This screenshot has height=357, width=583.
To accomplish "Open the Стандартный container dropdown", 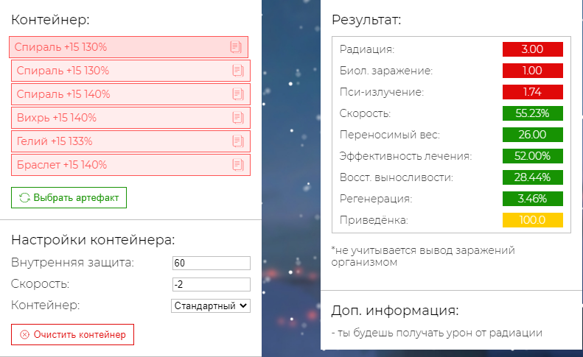I will point(211,305).
